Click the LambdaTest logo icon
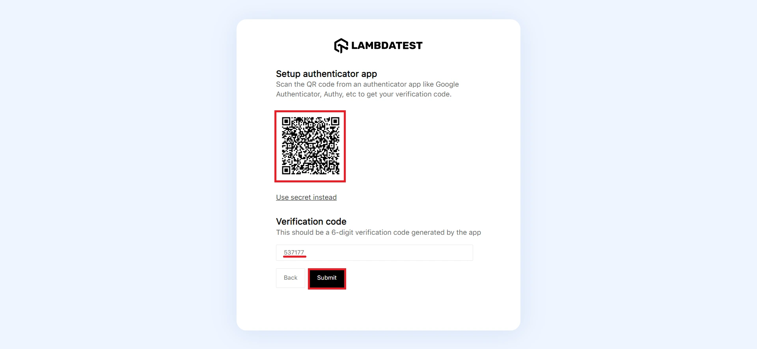 341,46
